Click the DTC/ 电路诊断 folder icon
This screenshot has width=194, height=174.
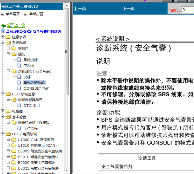point(8,134)
